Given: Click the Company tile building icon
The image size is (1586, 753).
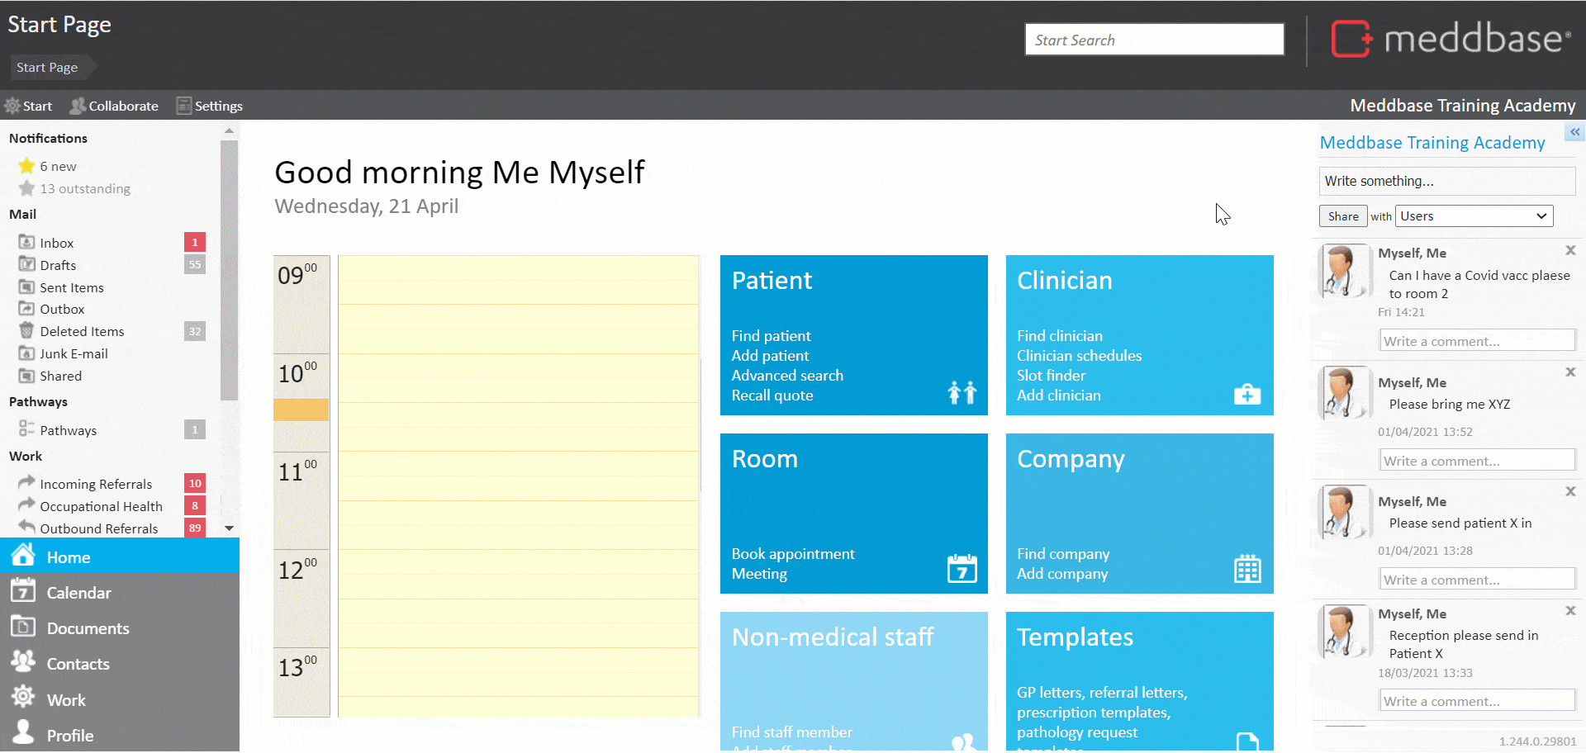Looking at the screenshot, I should pyautogui.click(x=1247, y=568).
